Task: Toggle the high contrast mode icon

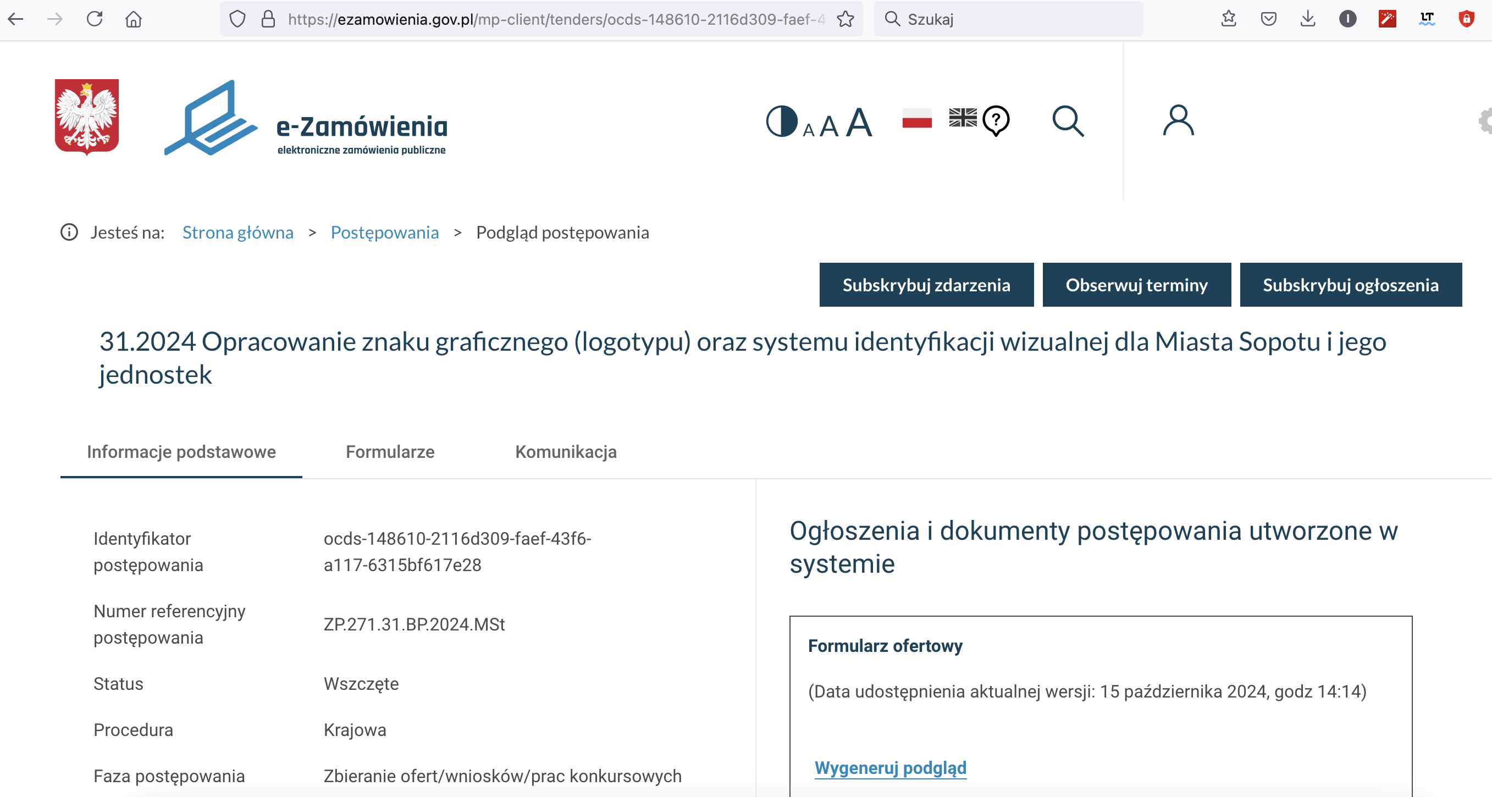Action: pyautogui.click(x=781, y=121)
